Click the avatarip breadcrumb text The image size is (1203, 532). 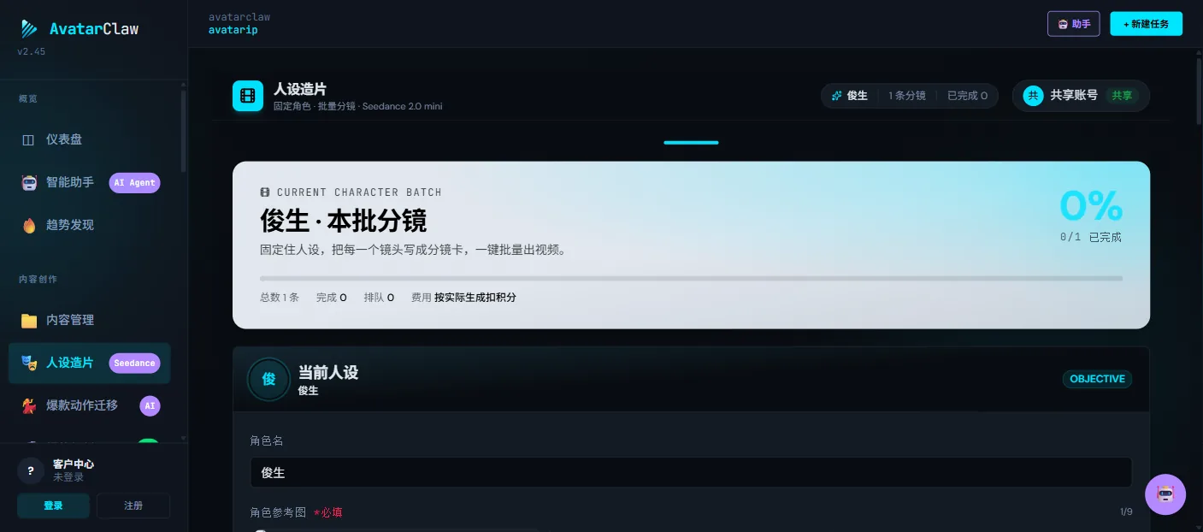pyautogui.click(x=233, y=30)
